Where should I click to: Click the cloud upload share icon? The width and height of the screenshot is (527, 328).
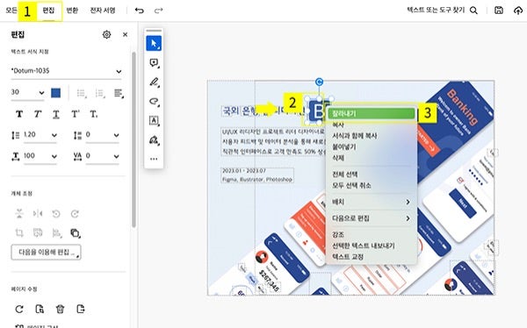pyautogui.click(x=518, y=11)
